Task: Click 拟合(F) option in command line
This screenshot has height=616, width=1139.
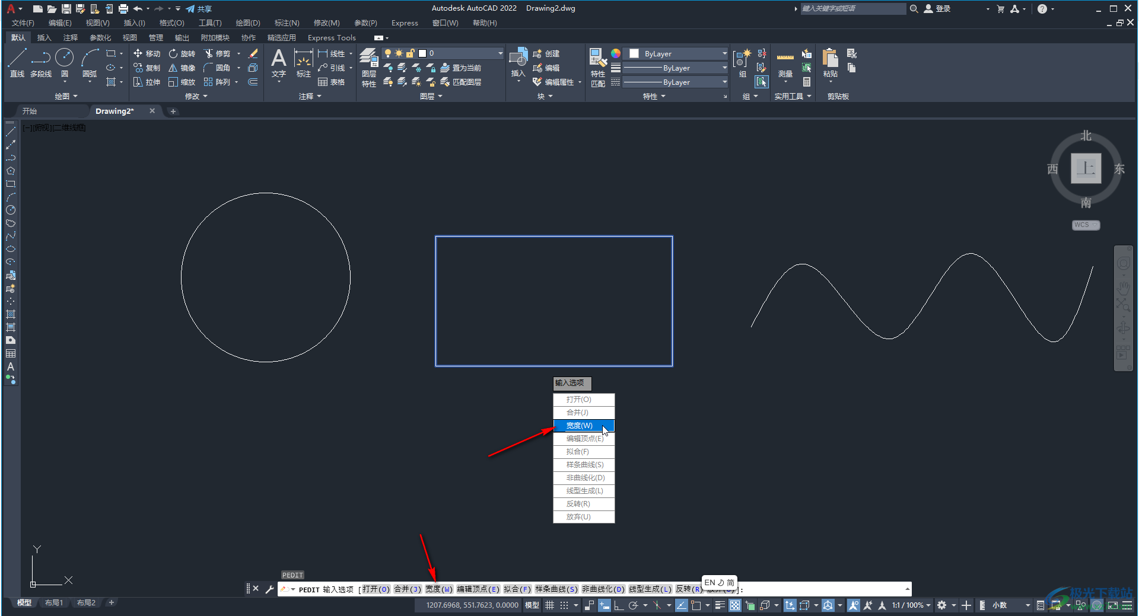Action: 517,589
